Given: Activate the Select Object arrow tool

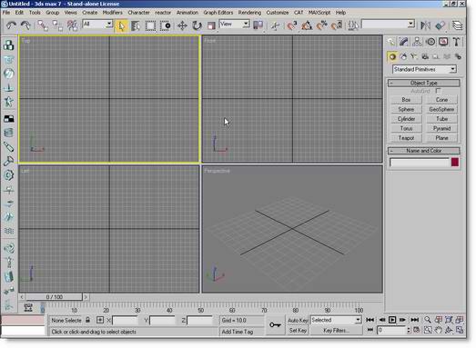Looking at the screenshot, I should (x=121, y=25).
